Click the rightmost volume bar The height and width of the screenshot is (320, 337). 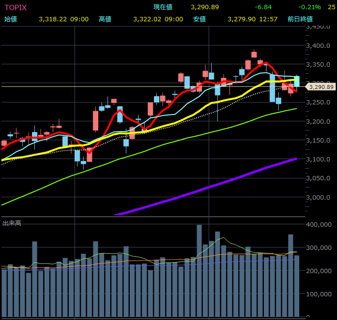tap(296, 286)
